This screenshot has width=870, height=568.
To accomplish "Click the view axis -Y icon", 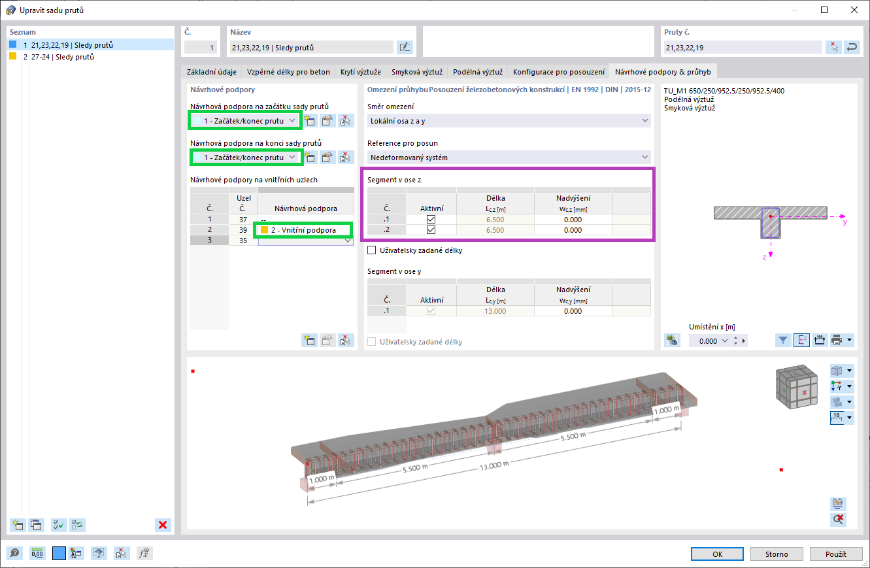I will [x=837, y=386].
